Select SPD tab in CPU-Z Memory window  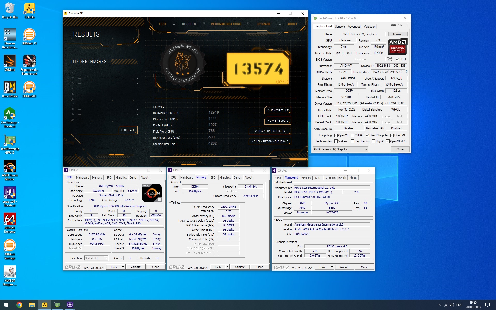[x=213, y=177]
